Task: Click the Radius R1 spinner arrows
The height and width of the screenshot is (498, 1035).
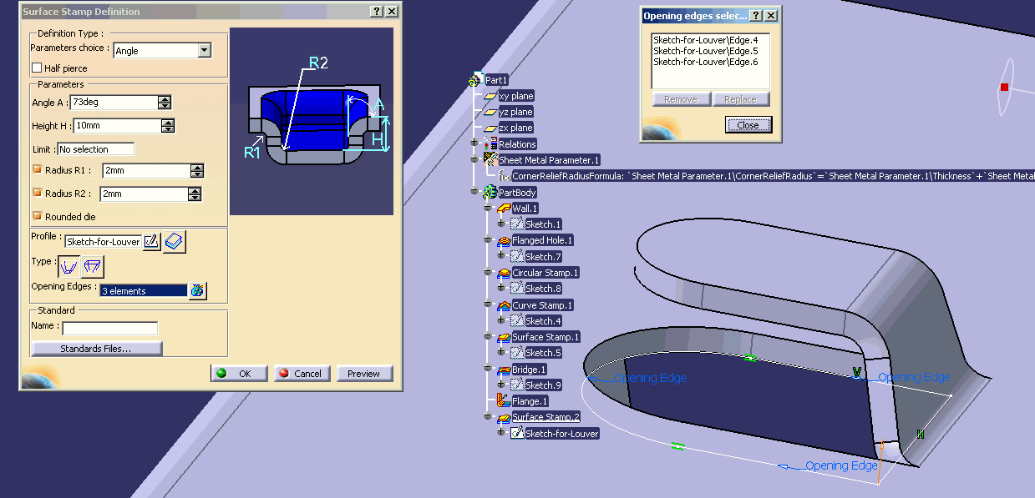Action: pos(197,171)
